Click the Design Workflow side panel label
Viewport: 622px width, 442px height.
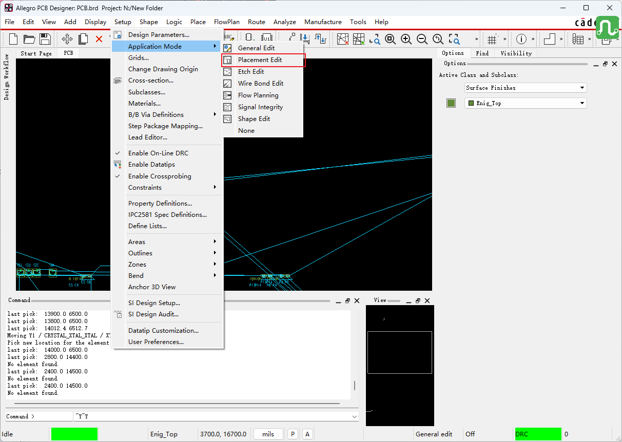(x=7, y=76)
